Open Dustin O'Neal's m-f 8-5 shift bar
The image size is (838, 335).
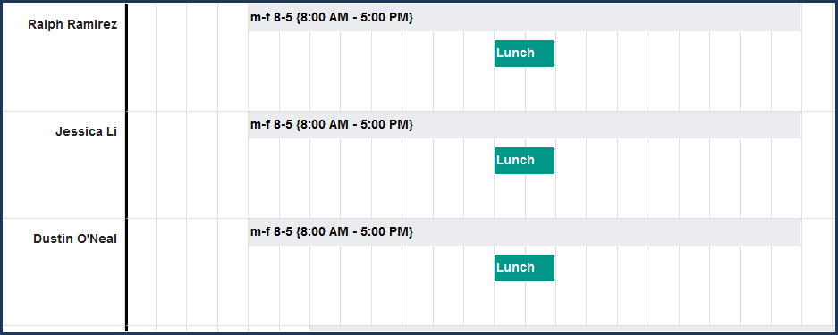coord(524,232)
